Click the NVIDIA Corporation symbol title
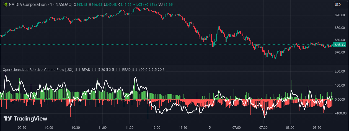This screenshot has width=349, height=131. coord(28,5)
